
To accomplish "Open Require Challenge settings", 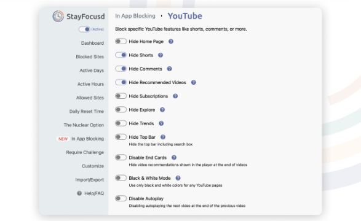I will pyautogui.click(x=85, y=152).
